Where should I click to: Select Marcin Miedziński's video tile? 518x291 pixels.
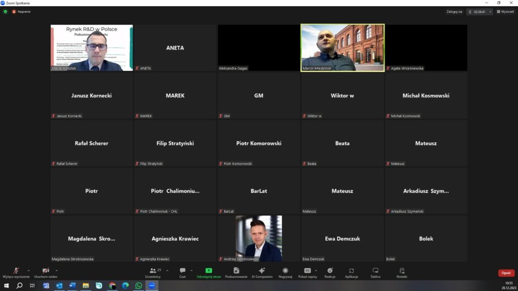point(342,47)
